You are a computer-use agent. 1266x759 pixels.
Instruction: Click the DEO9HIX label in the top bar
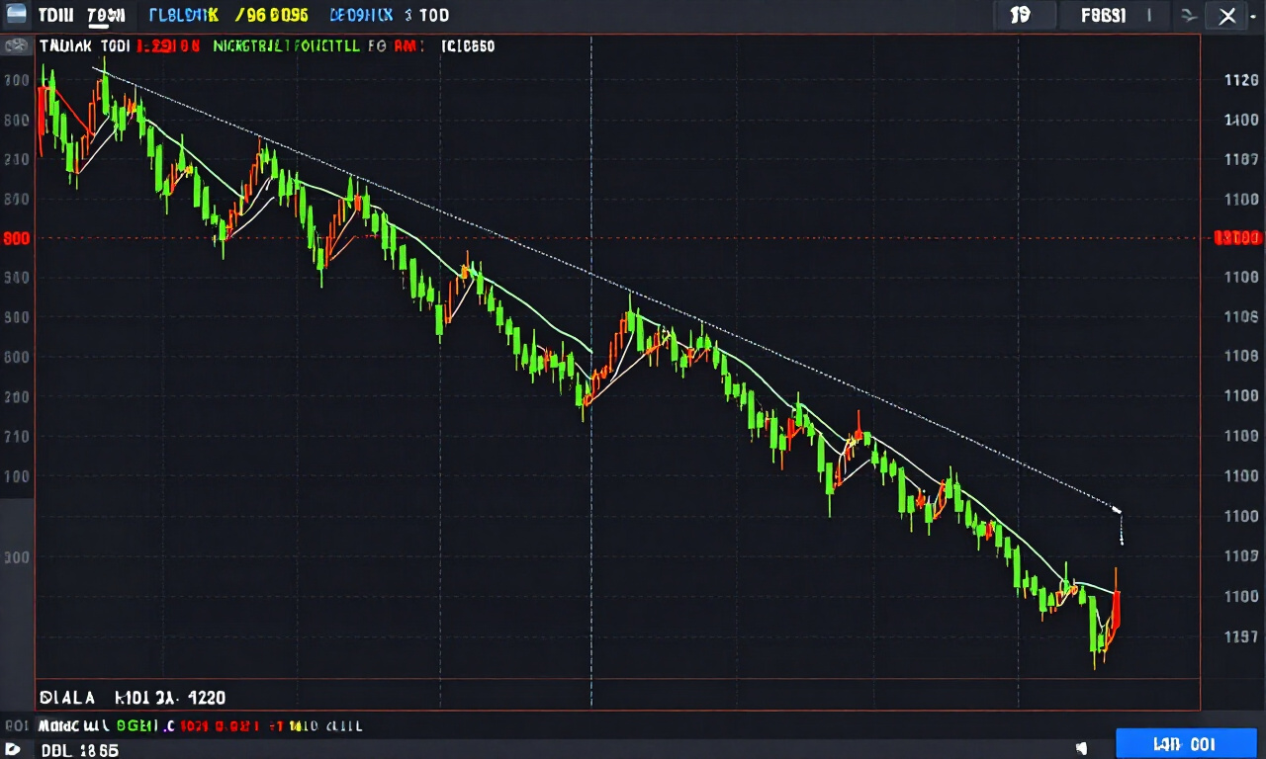pos(361,16)
